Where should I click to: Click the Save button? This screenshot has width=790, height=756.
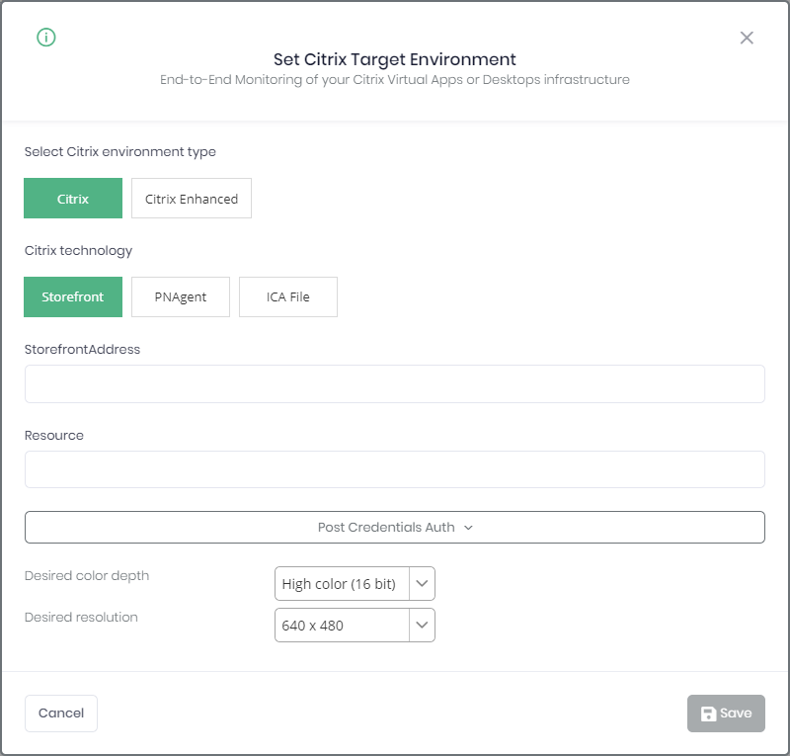726,714
